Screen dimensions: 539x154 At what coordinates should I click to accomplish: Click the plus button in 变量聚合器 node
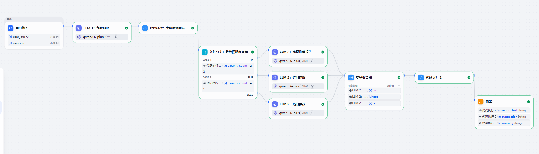click(399, 86)
